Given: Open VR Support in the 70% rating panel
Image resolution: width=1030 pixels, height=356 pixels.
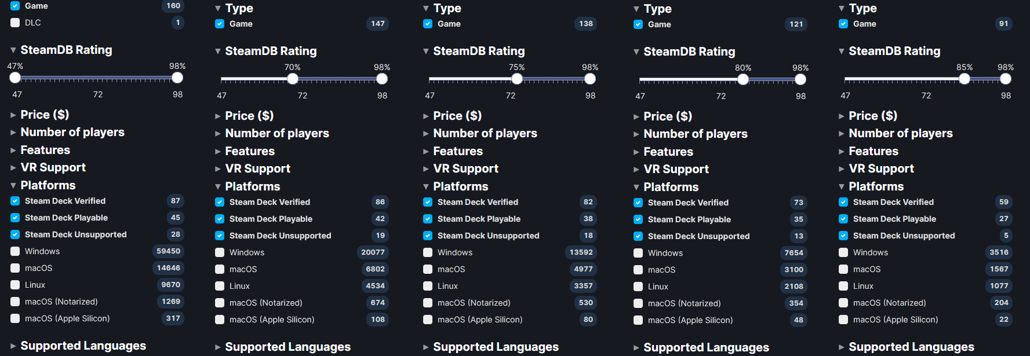Looking at the screenshot, I should [257, 168].
